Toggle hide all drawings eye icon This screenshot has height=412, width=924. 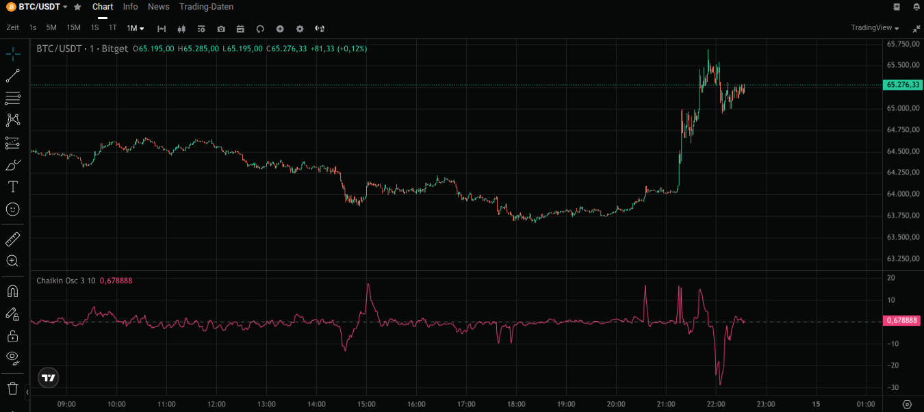point(12,357)
